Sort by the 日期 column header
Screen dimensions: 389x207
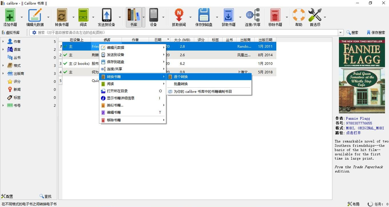160,40
